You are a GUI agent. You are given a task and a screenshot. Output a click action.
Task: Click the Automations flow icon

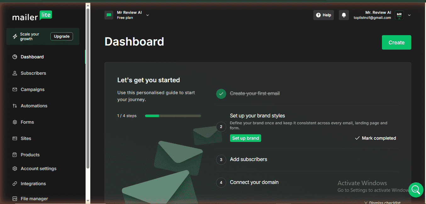pyautogui.click(x=15, y=106)
